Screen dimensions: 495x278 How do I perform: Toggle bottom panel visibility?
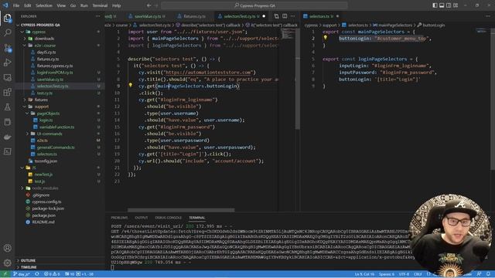click(442, 5)
